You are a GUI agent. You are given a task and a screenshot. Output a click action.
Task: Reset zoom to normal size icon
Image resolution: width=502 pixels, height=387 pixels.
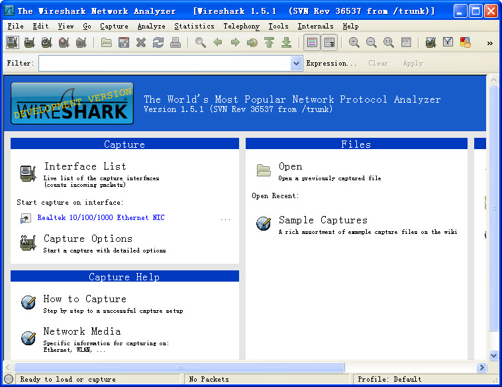389,42
